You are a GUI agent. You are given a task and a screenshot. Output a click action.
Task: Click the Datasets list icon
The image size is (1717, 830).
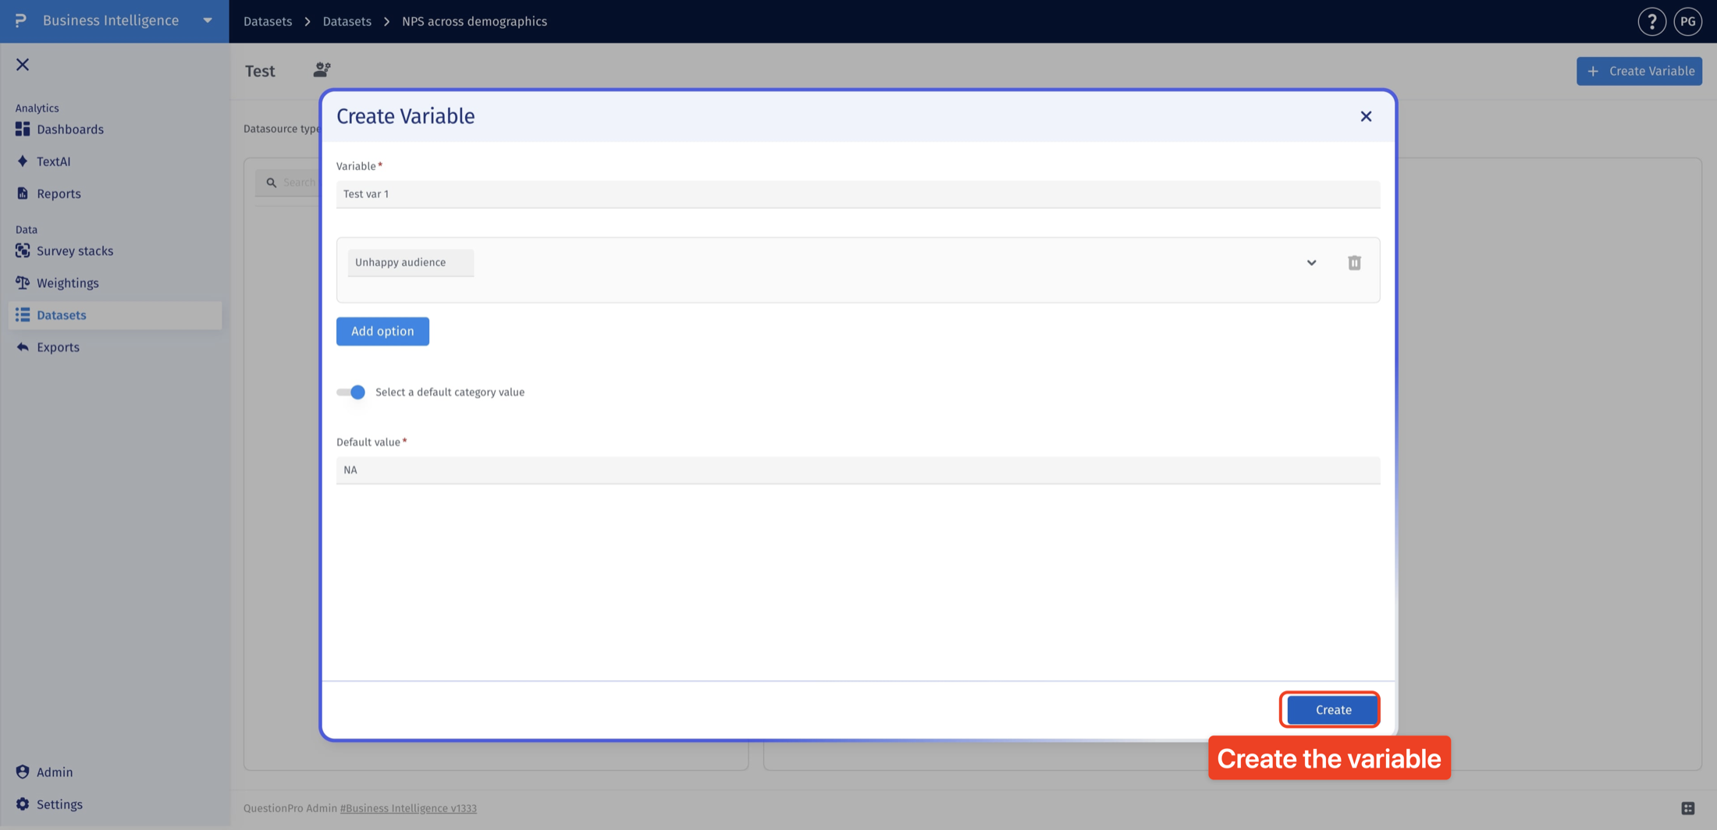[23, 314]
